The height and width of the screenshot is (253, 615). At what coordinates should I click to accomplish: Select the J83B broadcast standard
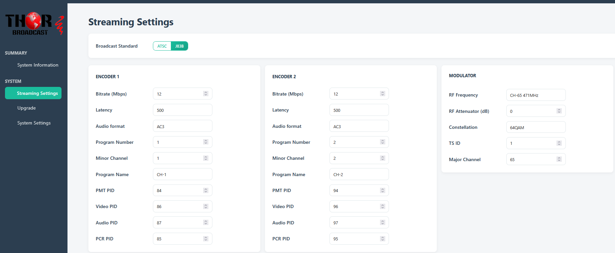click(179, 46)
